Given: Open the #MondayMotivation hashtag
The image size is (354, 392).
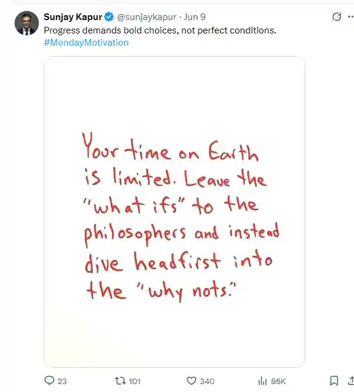Looking at the screenshot, I should [x=86, y=43].
